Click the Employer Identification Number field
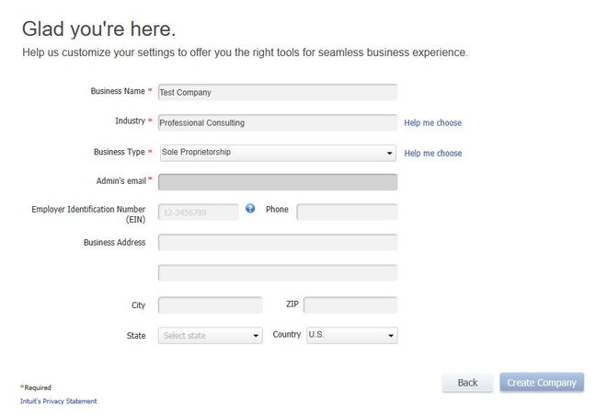 pos(198,213)
